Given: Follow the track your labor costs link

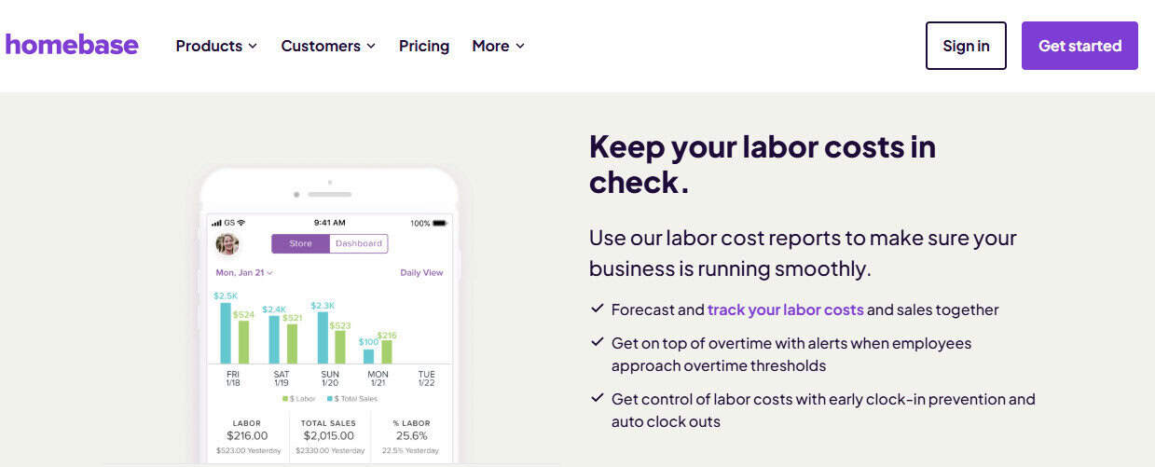Looking at the screenshot, I should [x=785, y=309].
